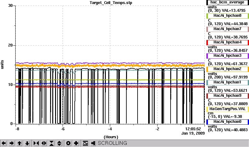Click the Jan 19, 2009 date label
Image resolution: width=249 pixels, height=147 pixels.
pyautogui.click(x=193, y=133)
